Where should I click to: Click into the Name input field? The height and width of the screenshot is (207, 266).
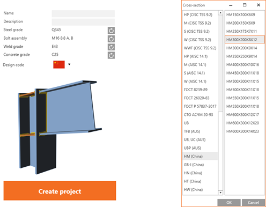tap(83, 13)
